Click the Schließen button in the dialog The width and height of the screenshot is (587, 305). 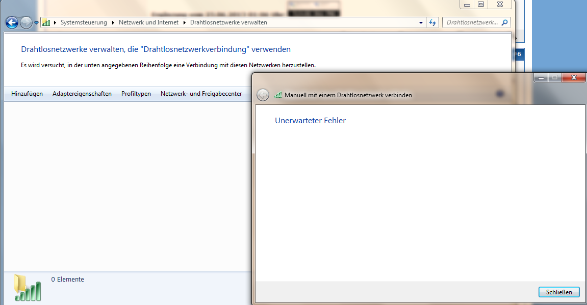click(x=559, y=292)
